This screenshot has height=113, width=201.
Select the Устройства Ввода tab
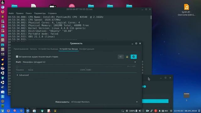point(68,49)
